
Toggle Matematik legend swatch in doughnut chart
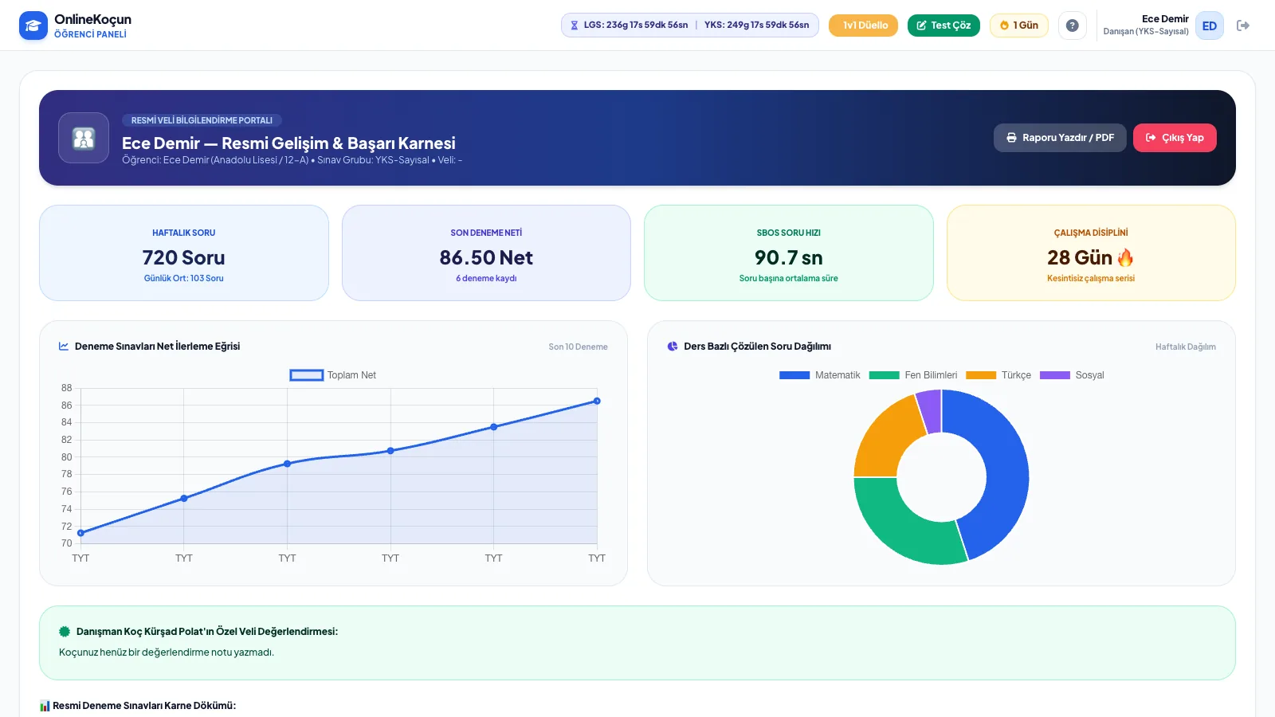click(794, 375)
